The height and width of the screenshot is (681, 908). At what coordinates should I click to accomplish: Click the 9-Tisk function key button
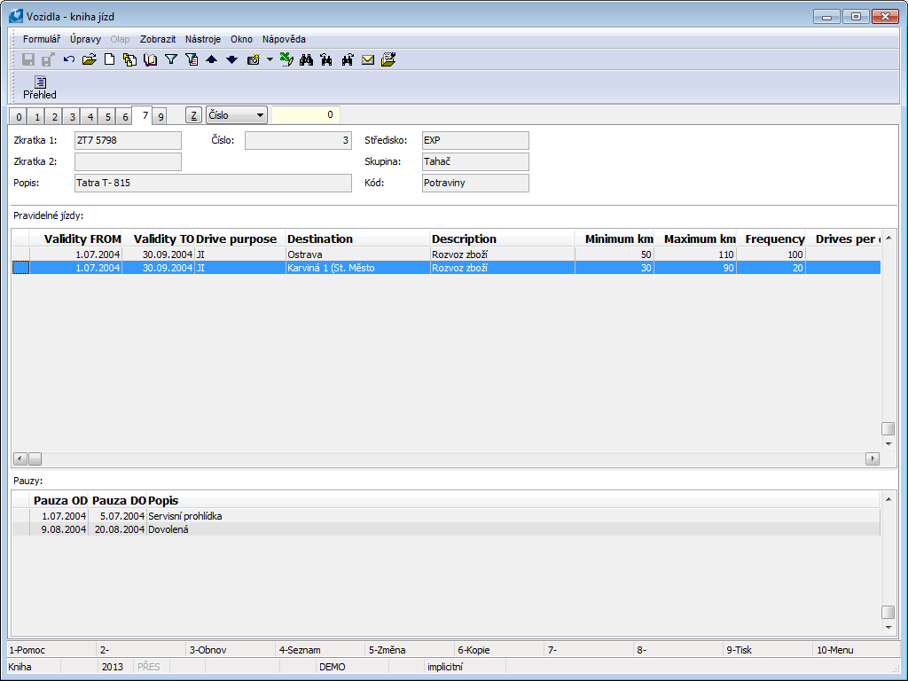768,650
